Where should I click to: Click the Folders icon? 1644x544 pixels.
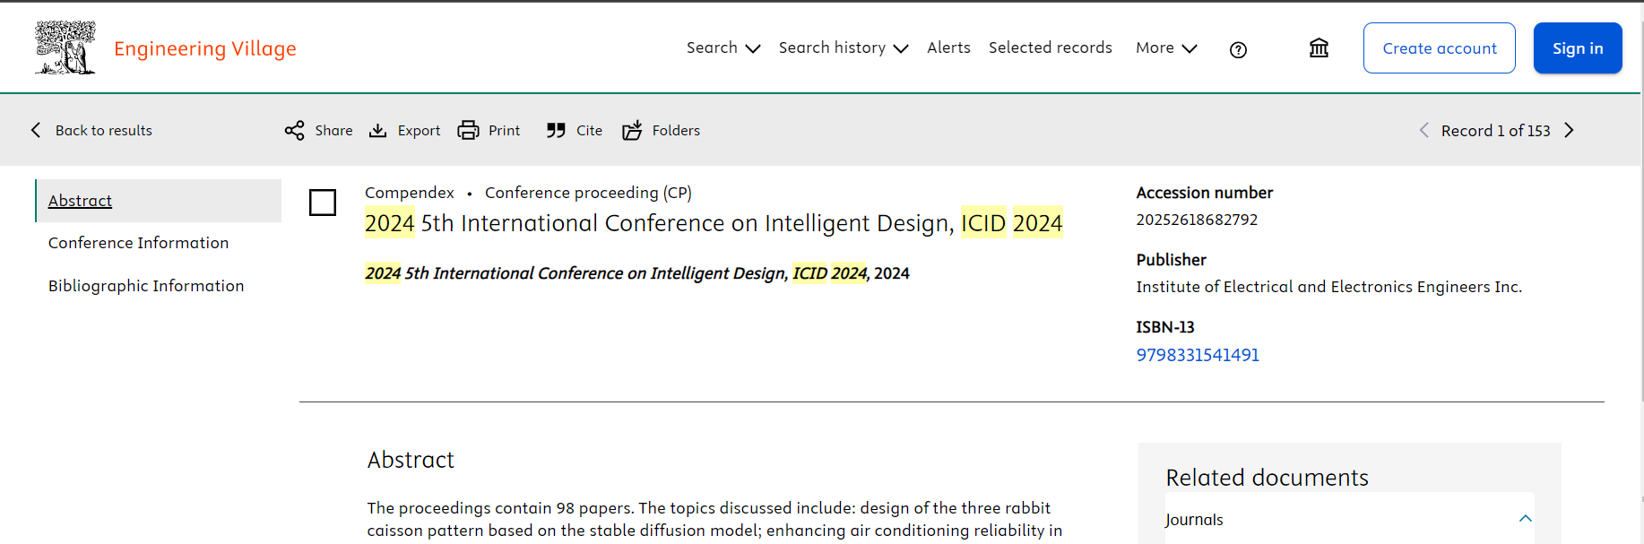(632, 131)
